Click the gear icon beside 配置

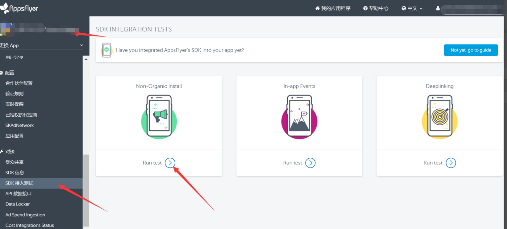pos(1,73)
